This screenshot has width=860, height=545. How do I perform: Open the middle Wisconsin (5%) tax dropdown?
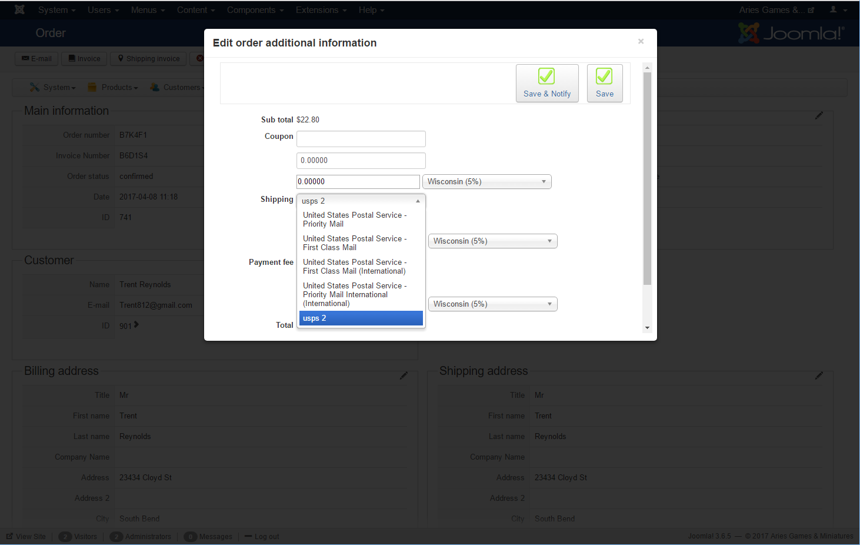click(x=493, y=241)
